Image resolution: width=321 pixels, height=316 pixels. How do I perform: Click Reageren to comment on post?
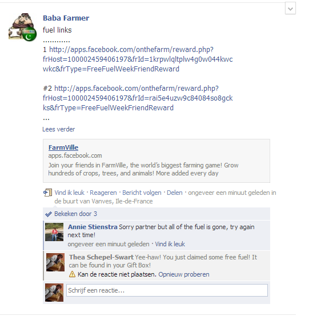click(x=103, y=193)
